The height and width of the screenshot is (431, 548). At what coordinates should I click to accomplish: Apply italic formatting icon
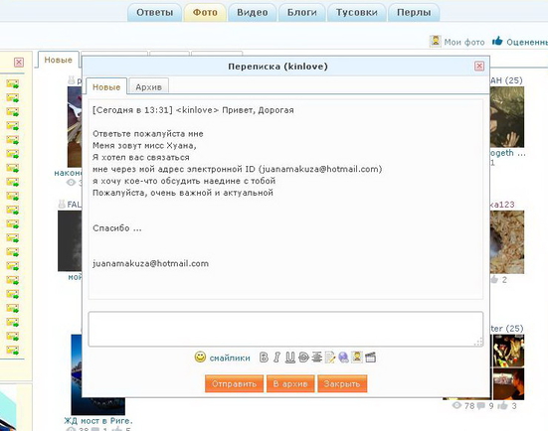coord(276,358)
